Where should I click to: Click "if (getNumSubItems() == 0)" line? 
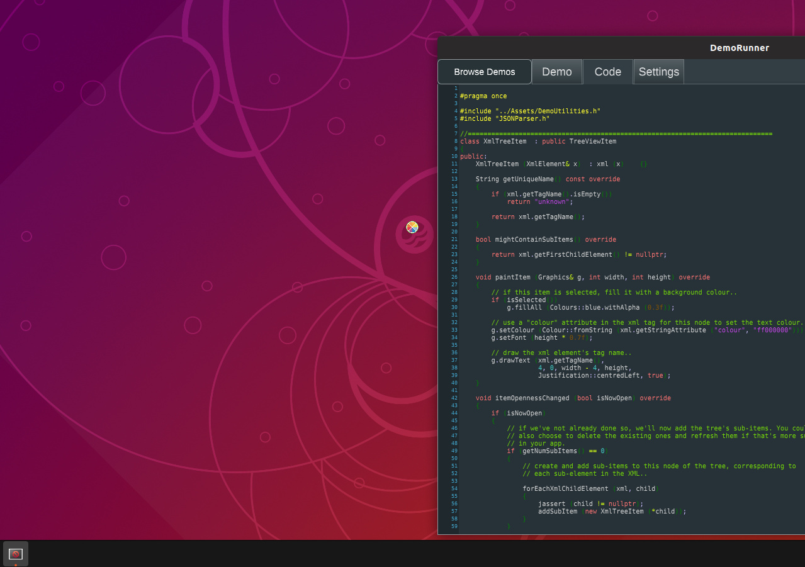pos(557,451)
